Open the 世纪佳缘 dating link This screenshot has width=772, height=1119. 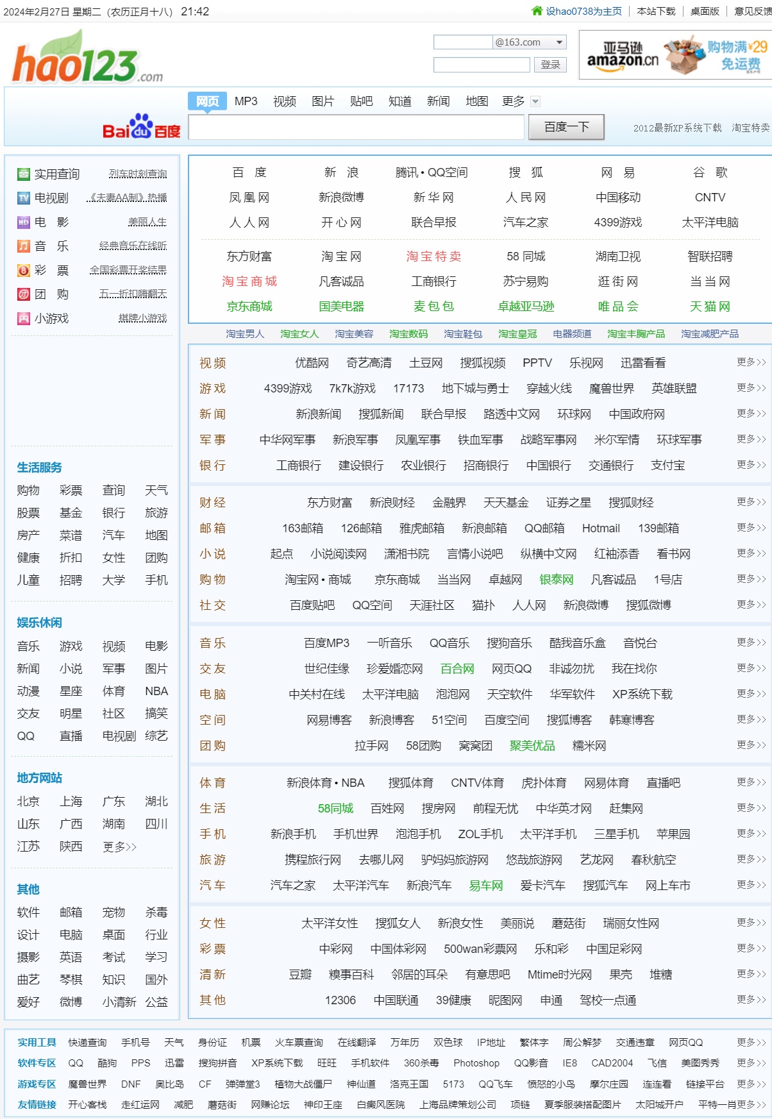(x=326, y=669)
